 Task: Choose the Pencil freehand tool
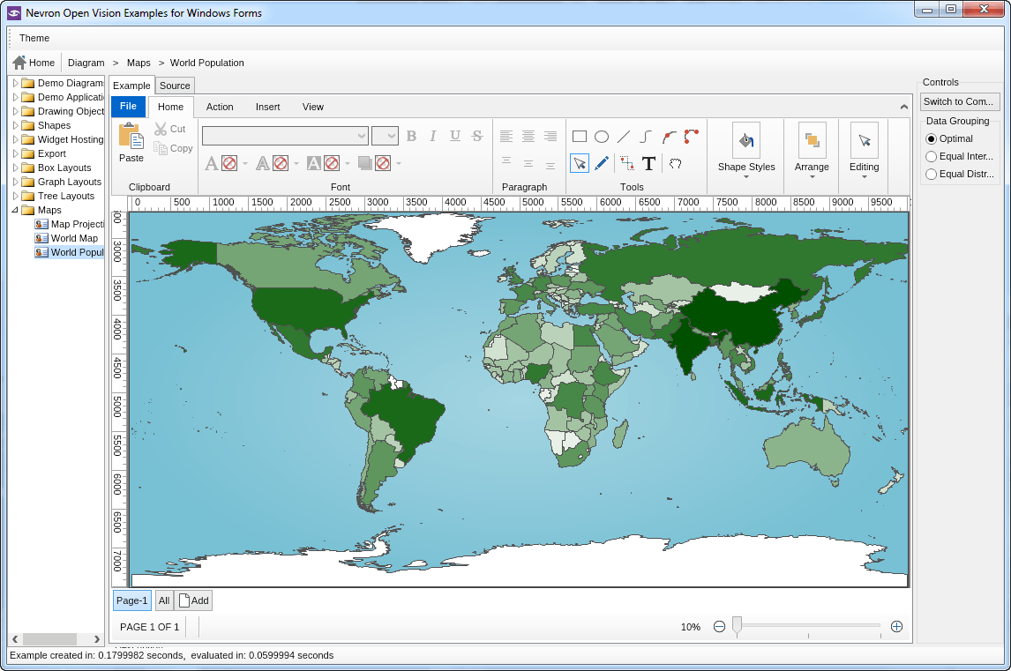[x=602, y=163]
